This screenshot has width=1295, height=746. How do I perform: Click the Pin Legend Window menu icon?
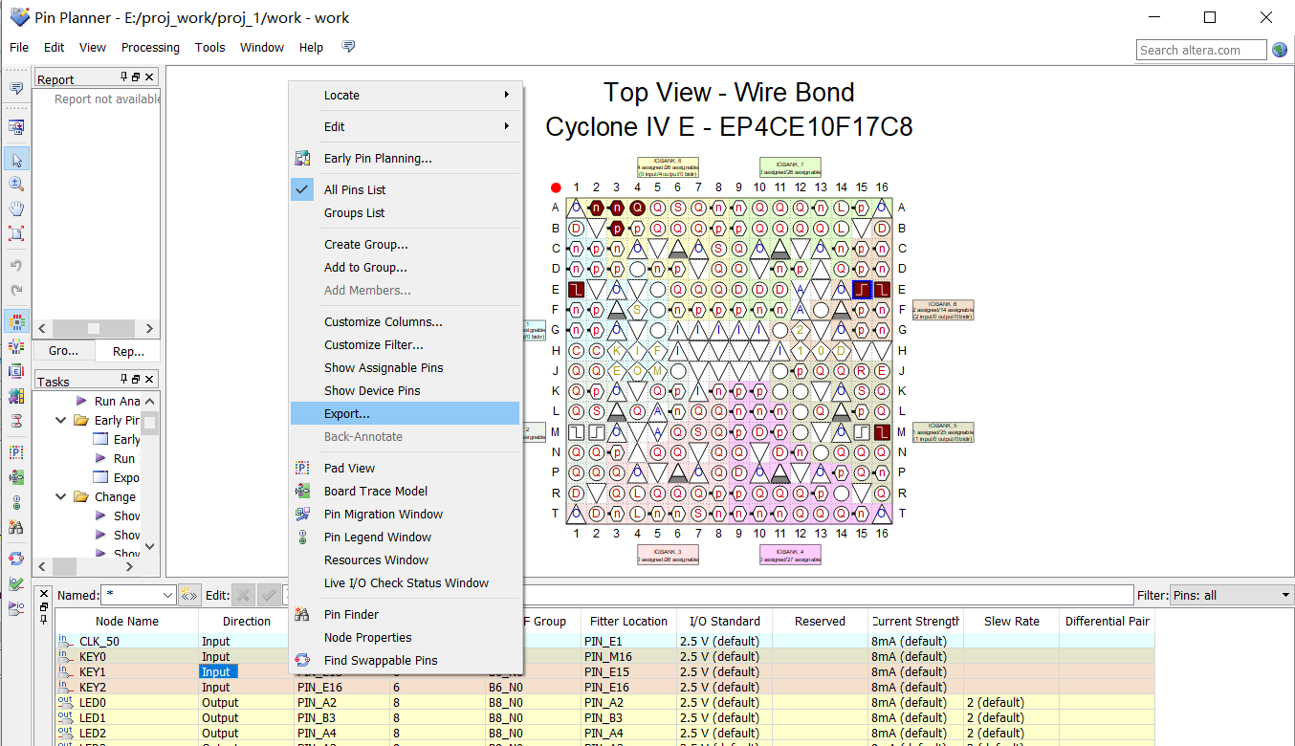(303, 537)
